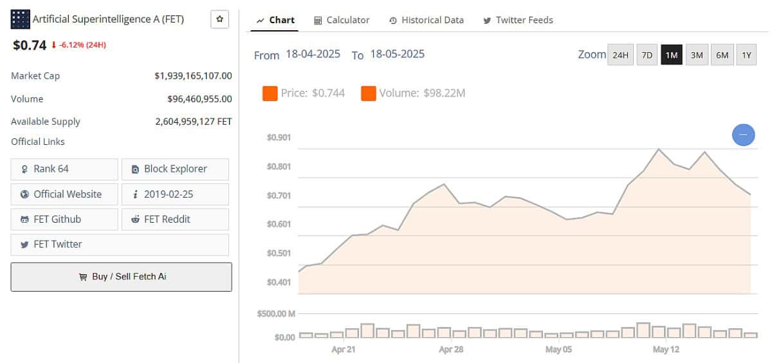Image resolution: width=772 pixels, height=363 pixels.
Task: Click the -6.12% (24H) change text
Action: (x=82, y=45)
